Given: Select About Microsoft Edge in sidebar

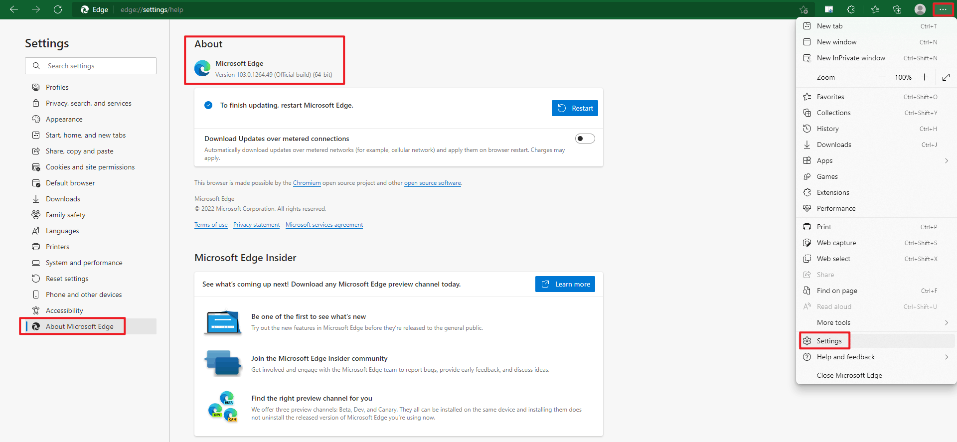Looking at the screenshot, I should click(91, 326).
